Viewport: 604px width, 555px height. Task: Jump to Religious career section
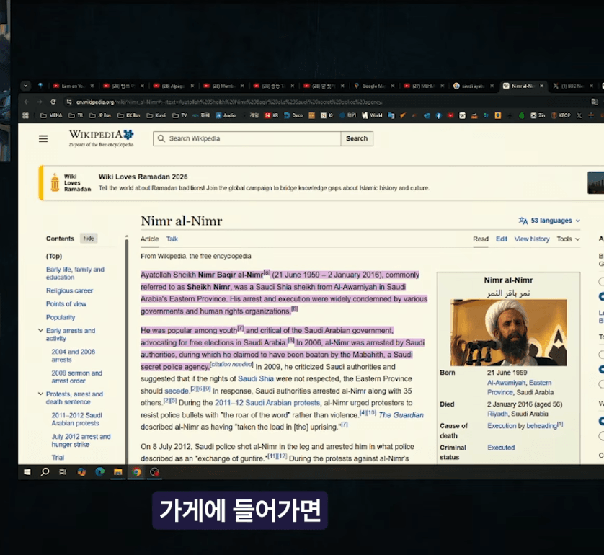pyautogui.click(x=69, y=290)
